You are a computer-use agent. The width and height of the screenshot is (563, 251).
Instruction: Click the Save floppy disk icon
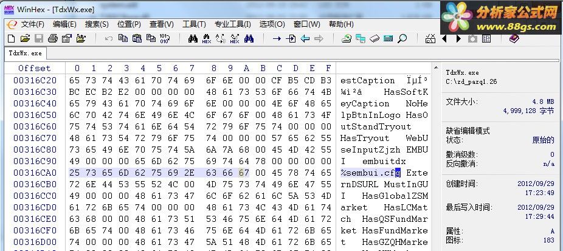coord(39,38)
